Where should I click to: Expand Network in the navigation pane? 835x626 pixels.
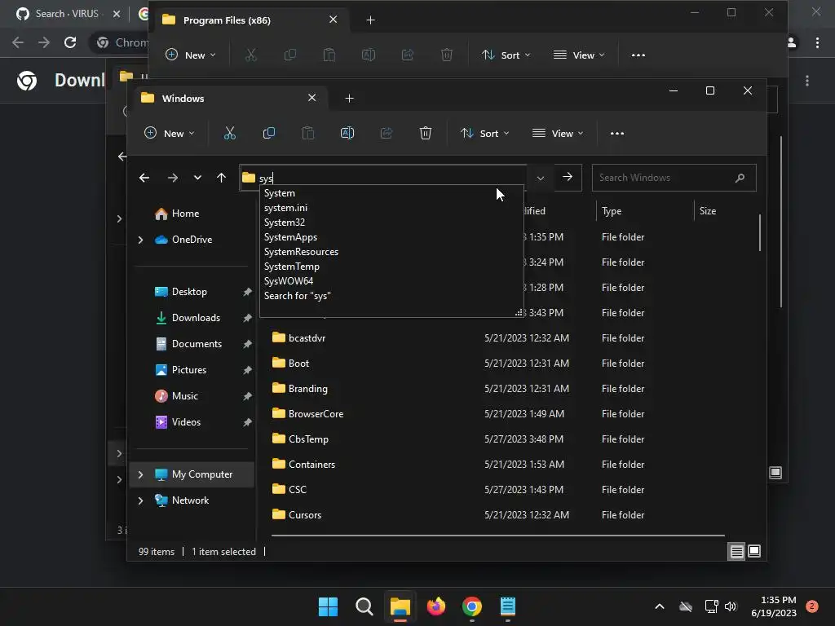pos(140,500)
